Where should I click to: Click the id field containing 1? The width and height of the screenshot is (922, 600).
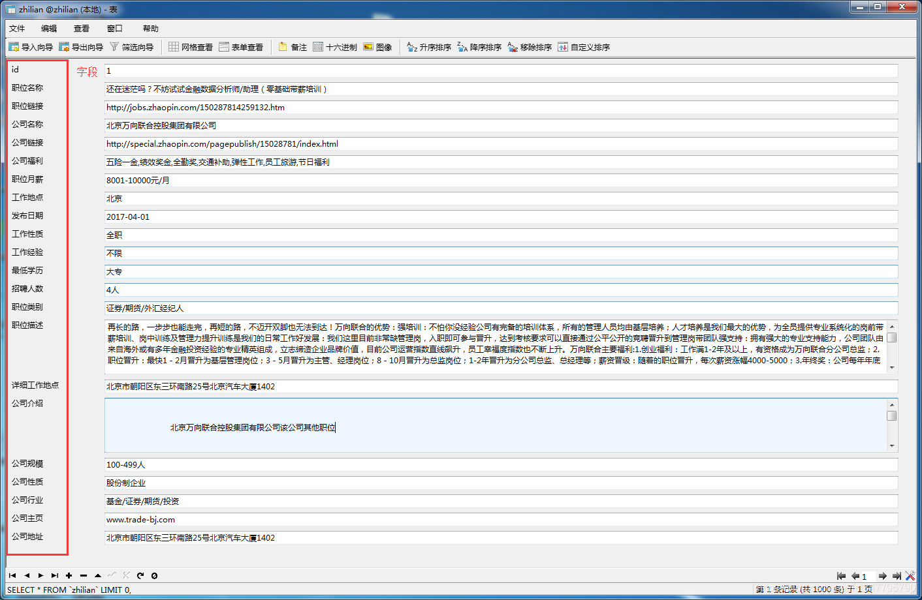tap(501, 70)
